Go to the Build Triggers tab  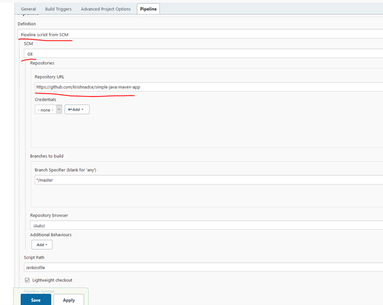(58, 9)
